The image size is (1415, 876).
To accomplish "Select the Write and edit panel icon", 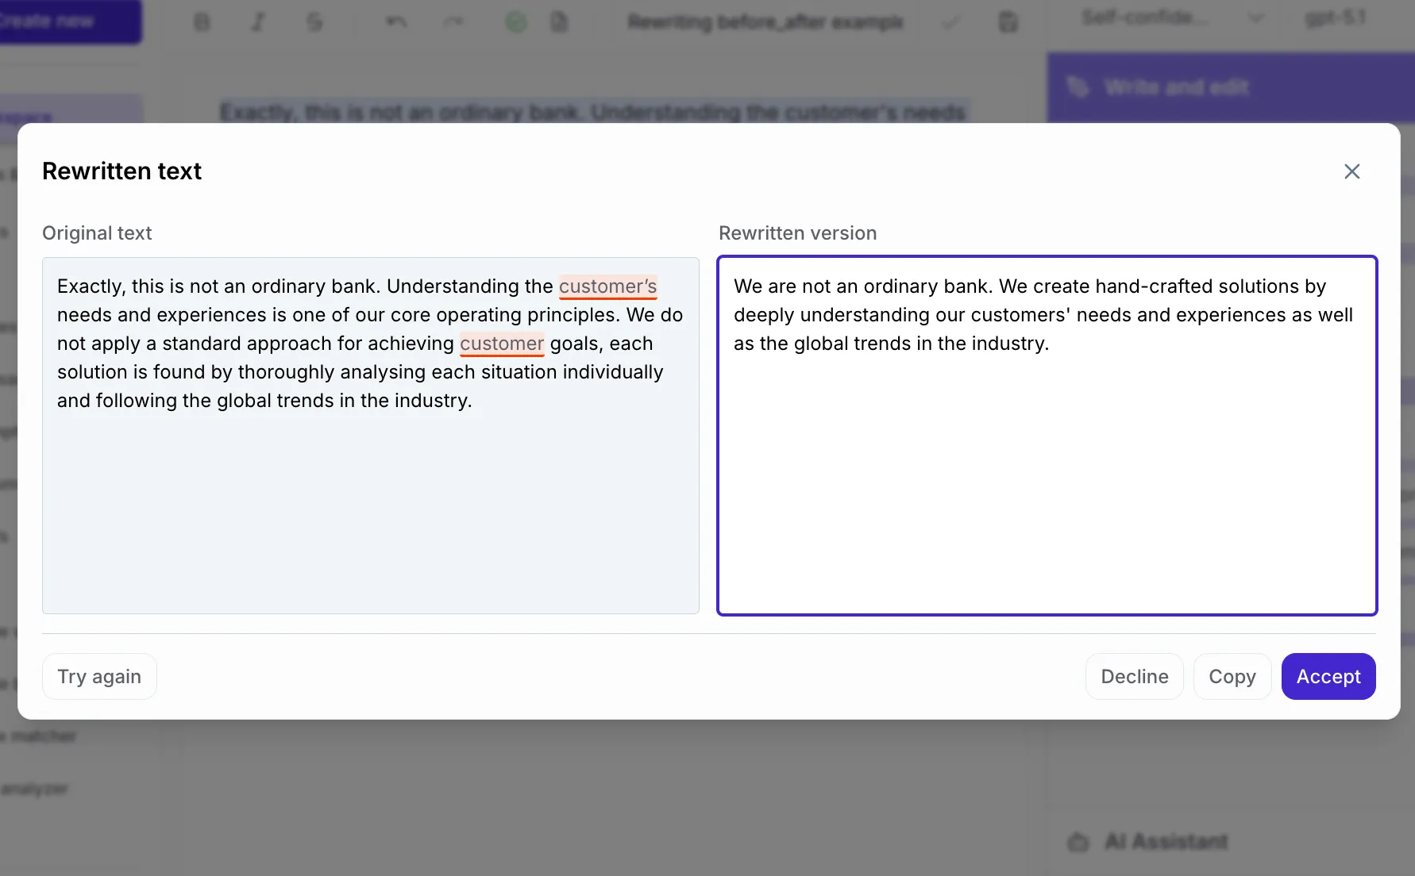I will point(1078,87).
